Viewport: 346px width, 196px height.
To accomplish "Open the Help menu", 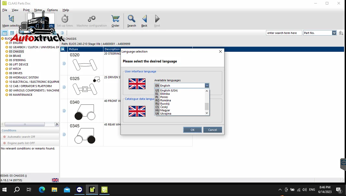I will click(66, 10).
